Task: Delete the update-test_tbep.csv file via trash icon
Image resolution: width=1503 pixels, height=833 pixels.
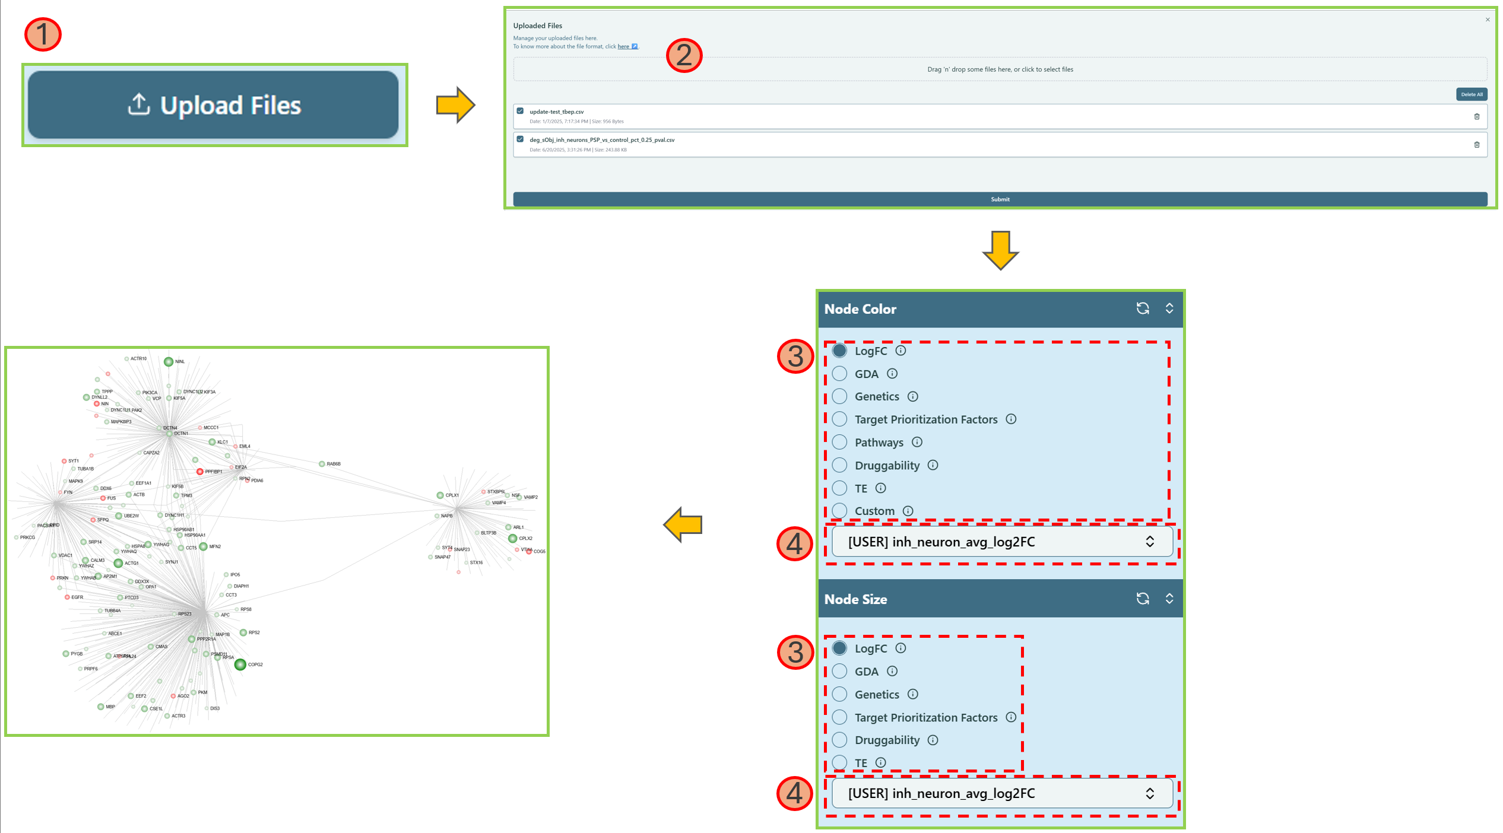Action: 1476,116
